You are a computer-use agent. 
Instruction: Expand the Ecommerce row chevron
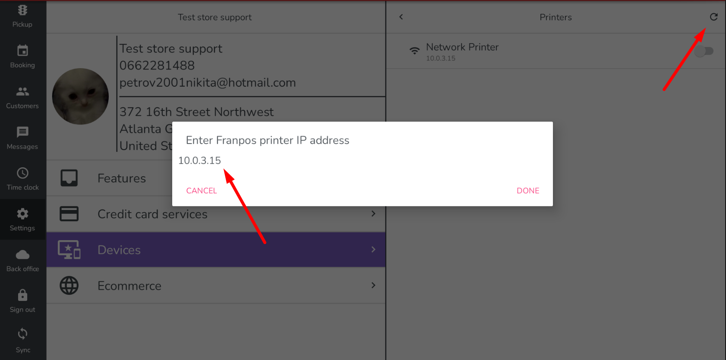point(373,285)
